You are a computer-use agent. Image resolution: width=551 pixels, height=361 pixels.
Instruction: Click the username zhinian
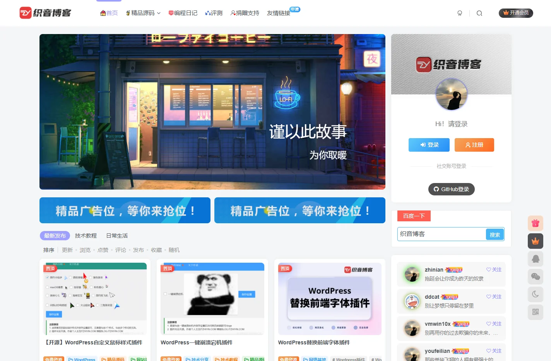click(434, 270)
